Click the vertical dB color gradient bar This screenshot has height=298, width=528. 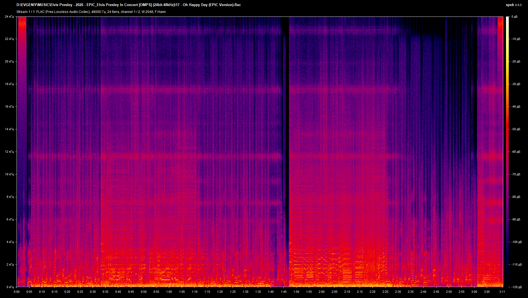coord(507,152)
